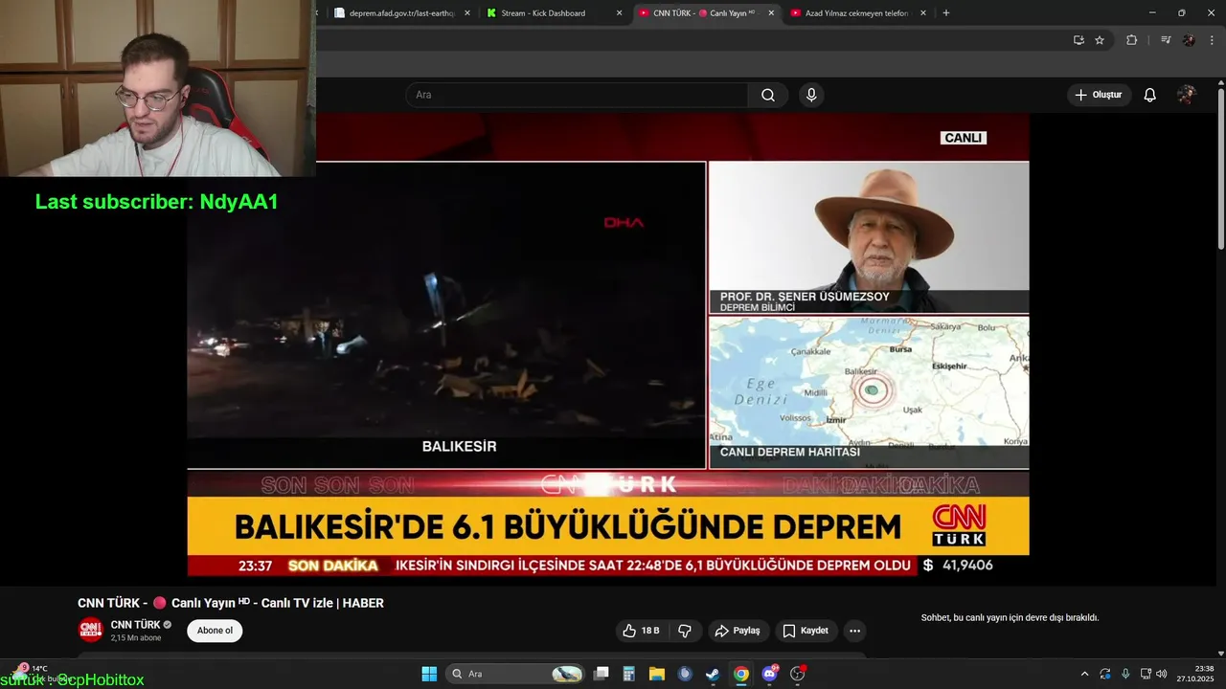Click the taskbar Ara search box

tap(517, 674)
